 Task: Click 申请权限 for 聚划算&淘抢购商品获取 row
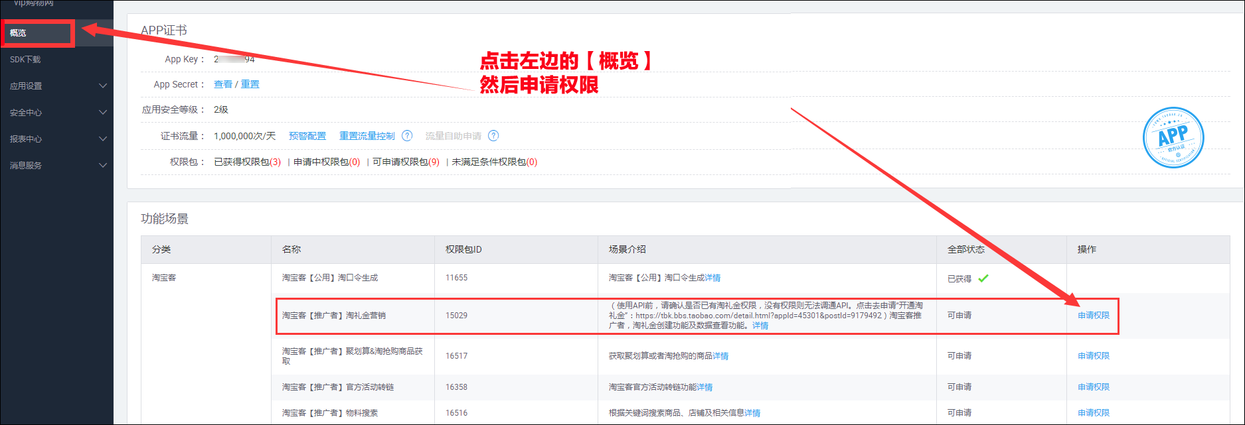(x=1094, y=356)
